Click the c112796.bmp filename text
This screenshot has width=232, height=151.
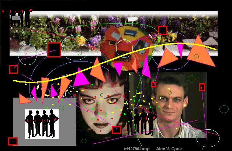click(x=136, y=149)
